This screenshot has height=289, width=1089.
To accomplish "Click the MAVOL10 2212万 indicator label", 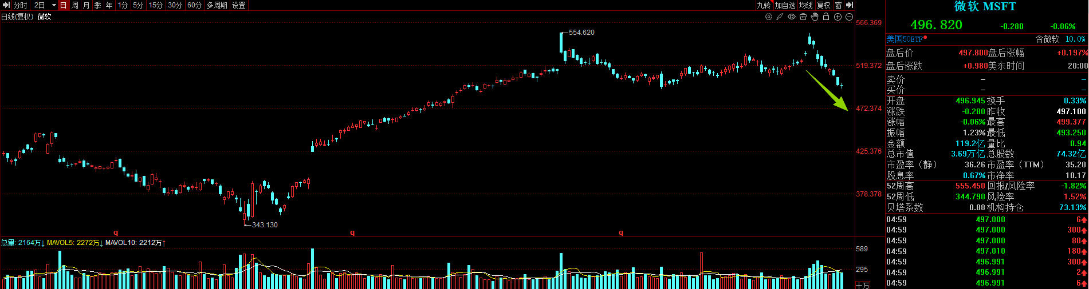I will pyautogui.click(x=136, y=243).
